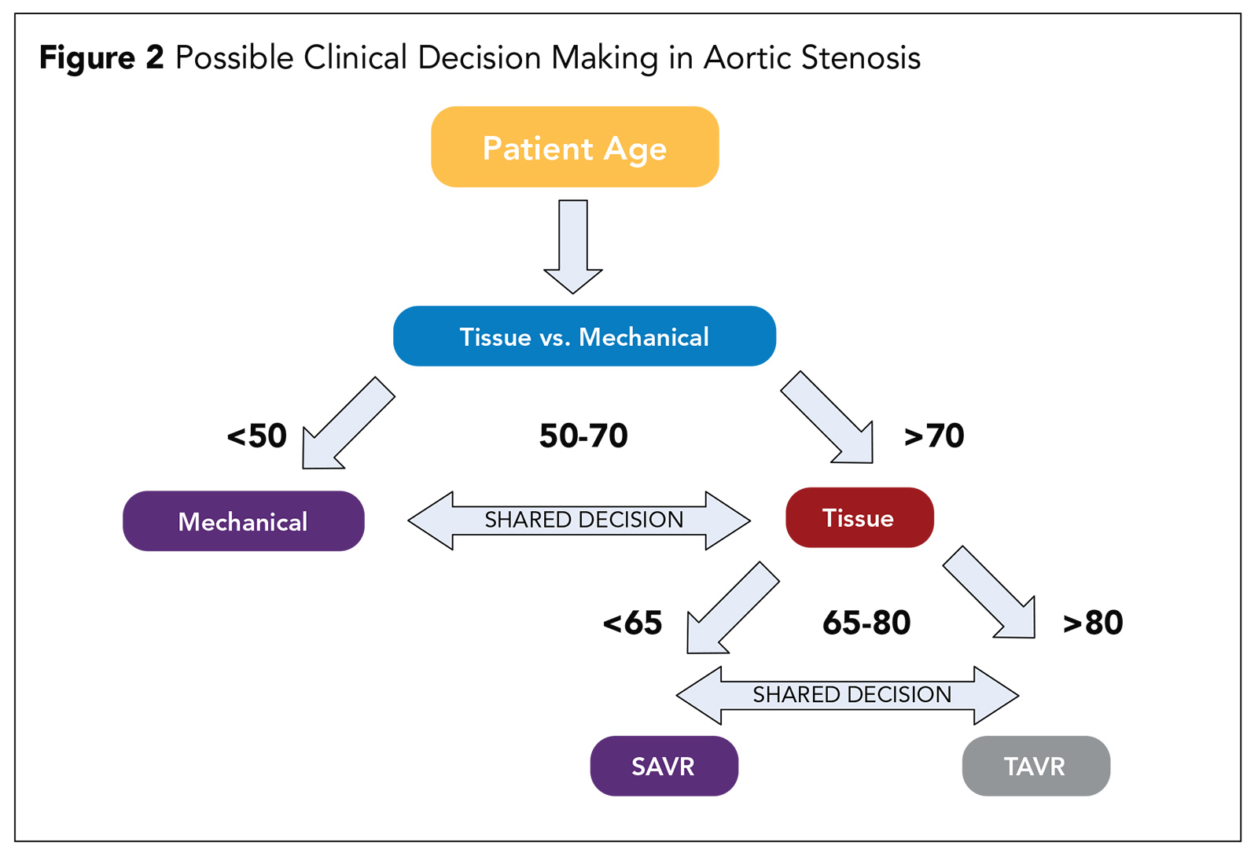Click the >70 age label
The width and height of the screenshot is (1258, 857).
pyautogui.click(x=934, y=436)
